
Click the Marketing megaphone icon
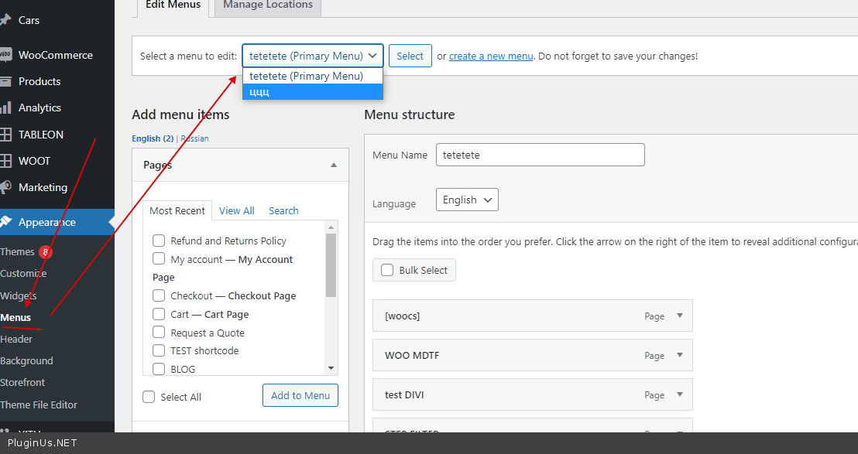[x=5, y=187]
